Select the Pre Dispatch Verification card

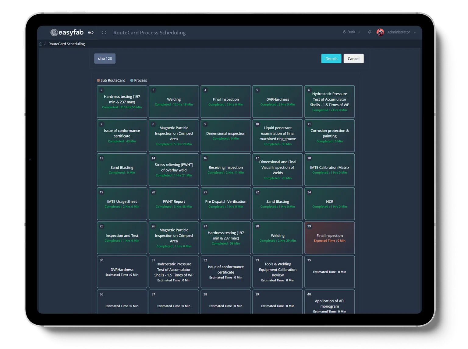coord(226,204)
